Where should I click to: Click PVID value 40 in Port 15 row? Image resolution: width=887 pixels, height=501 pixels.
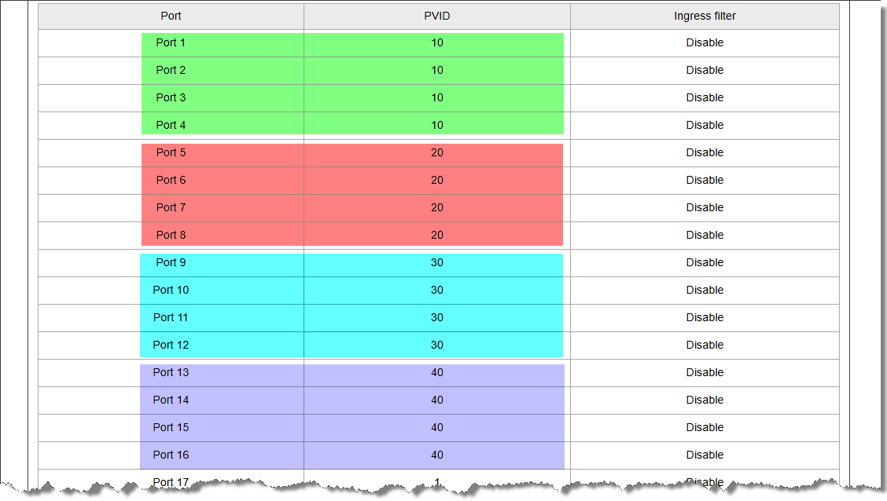point(436,427)
